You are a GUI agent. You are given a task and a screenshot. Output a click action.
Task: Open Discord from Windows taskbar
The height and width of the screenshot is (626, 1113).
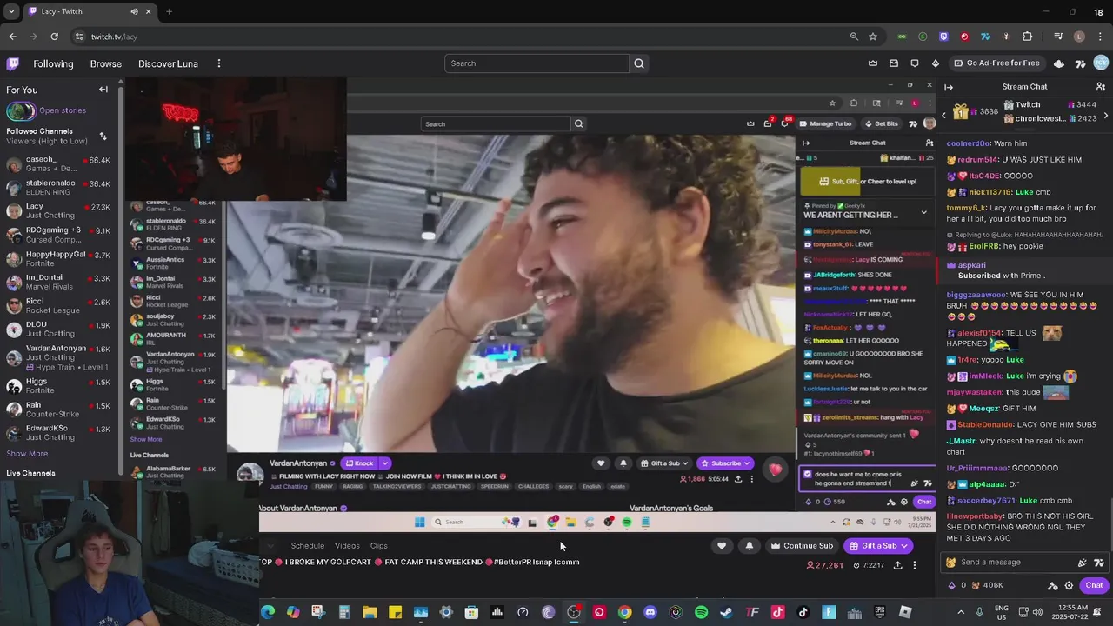(650, 612)
